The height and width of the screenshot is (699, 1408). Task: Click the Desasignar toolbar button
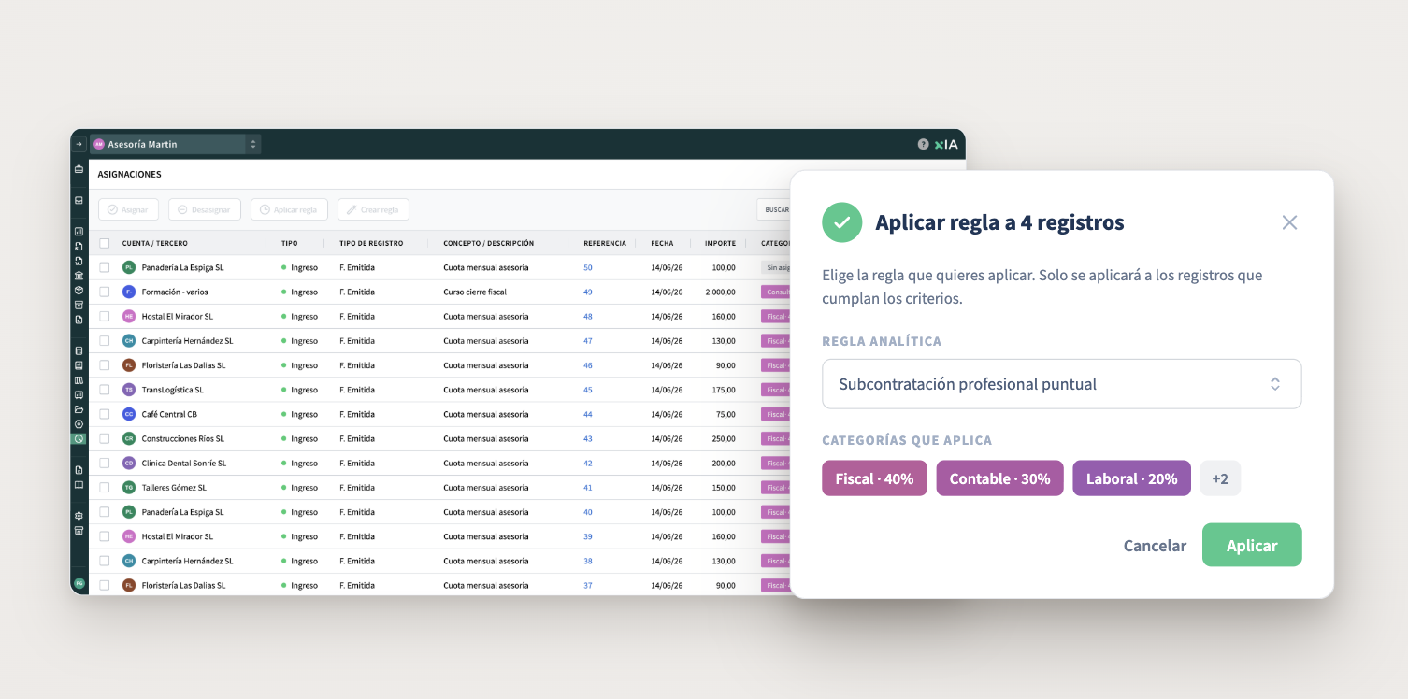205,209
